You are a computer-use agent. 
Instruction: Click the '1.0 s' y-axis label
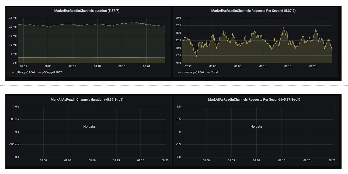click(16, 107)
